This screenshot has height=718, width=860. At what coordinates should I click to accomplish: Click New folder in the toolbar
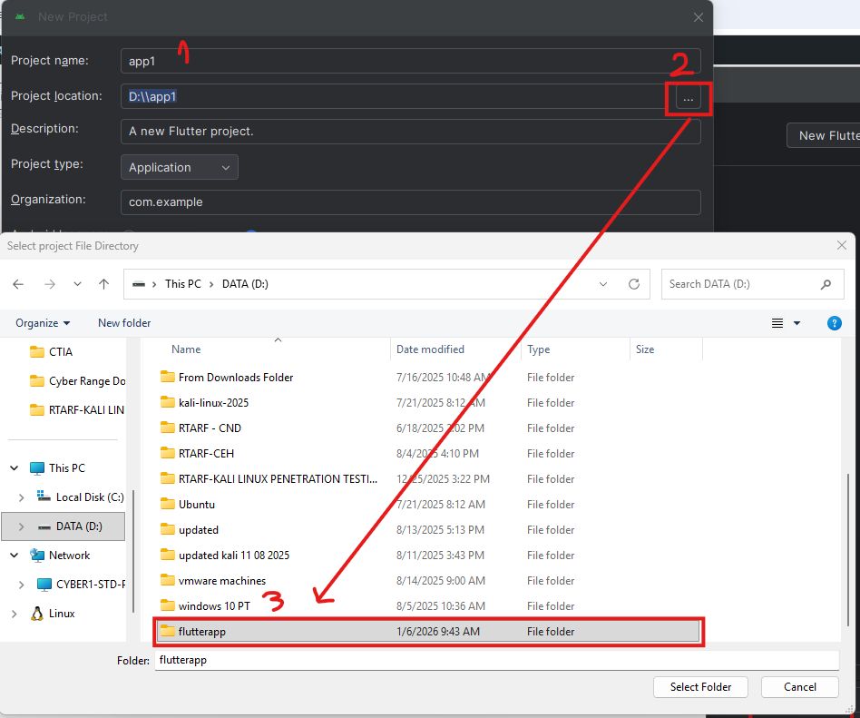(124, 323)
